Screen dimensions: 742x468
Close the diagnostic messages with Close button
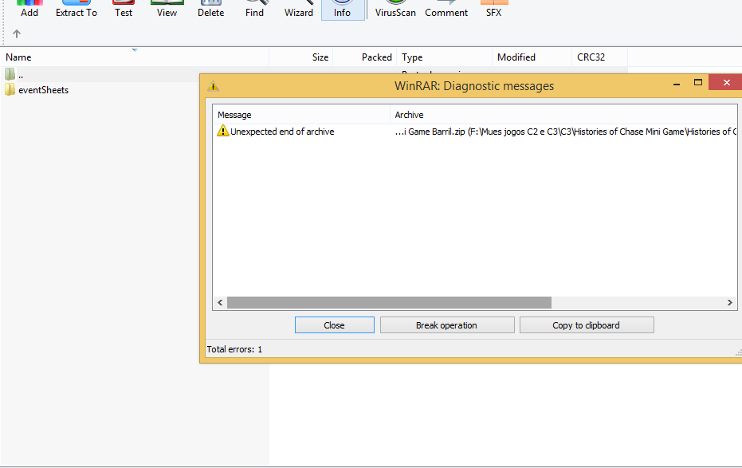(x=335, y=325)
